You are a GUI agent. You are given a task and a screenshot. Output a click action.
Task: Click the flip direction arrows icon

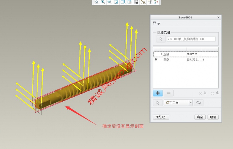(x=199, y=102)
